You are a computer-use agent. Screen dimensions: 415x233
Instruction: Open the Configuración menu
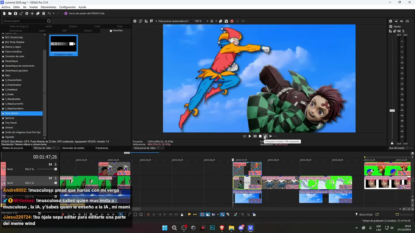point(67,7)
